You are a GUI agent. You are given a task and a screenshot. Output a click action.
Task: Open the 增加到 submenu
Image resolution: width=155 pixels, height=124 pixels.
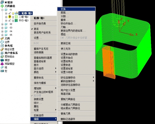click(44, 88)
